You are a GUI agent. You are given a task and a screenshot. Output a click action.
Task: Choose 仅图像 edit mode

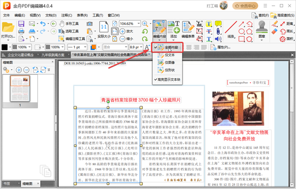(x=167, y=62)
